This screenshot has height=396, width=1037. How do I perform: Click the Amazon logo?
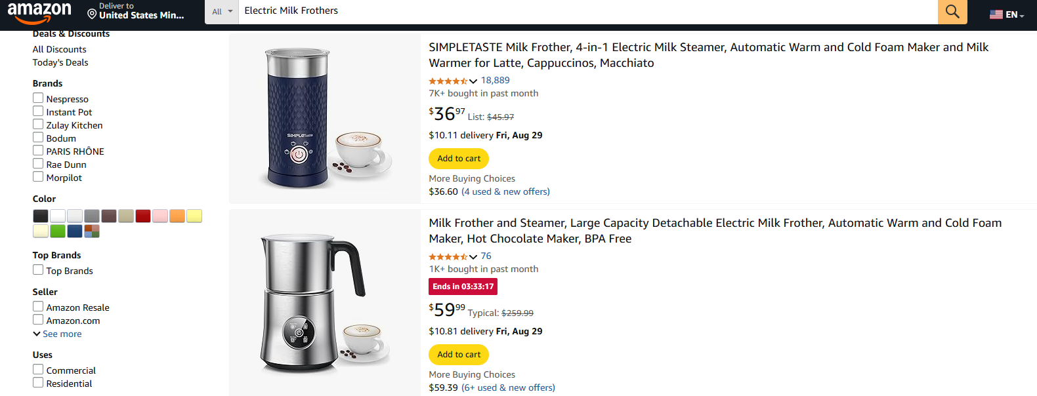40,11
